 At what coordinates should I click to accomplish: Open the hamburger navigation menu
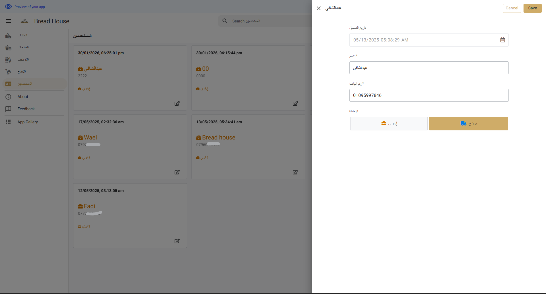[x=8, y=21]
